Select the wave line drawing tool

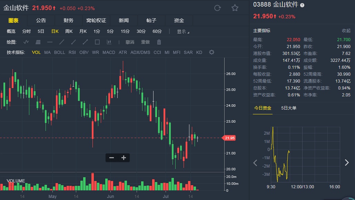pyautogui.click(x=26, y=42)
